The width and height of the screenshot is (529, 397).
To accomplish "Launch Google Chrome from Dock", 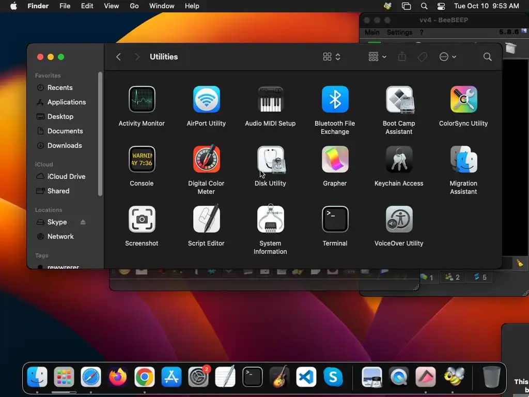I will click(145, 376).
